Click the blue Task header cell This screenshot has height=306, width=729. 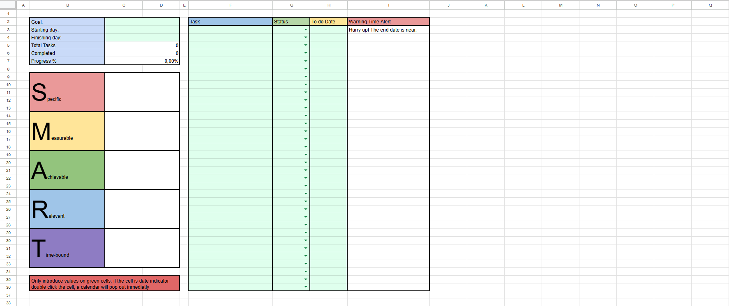(230, 22)
